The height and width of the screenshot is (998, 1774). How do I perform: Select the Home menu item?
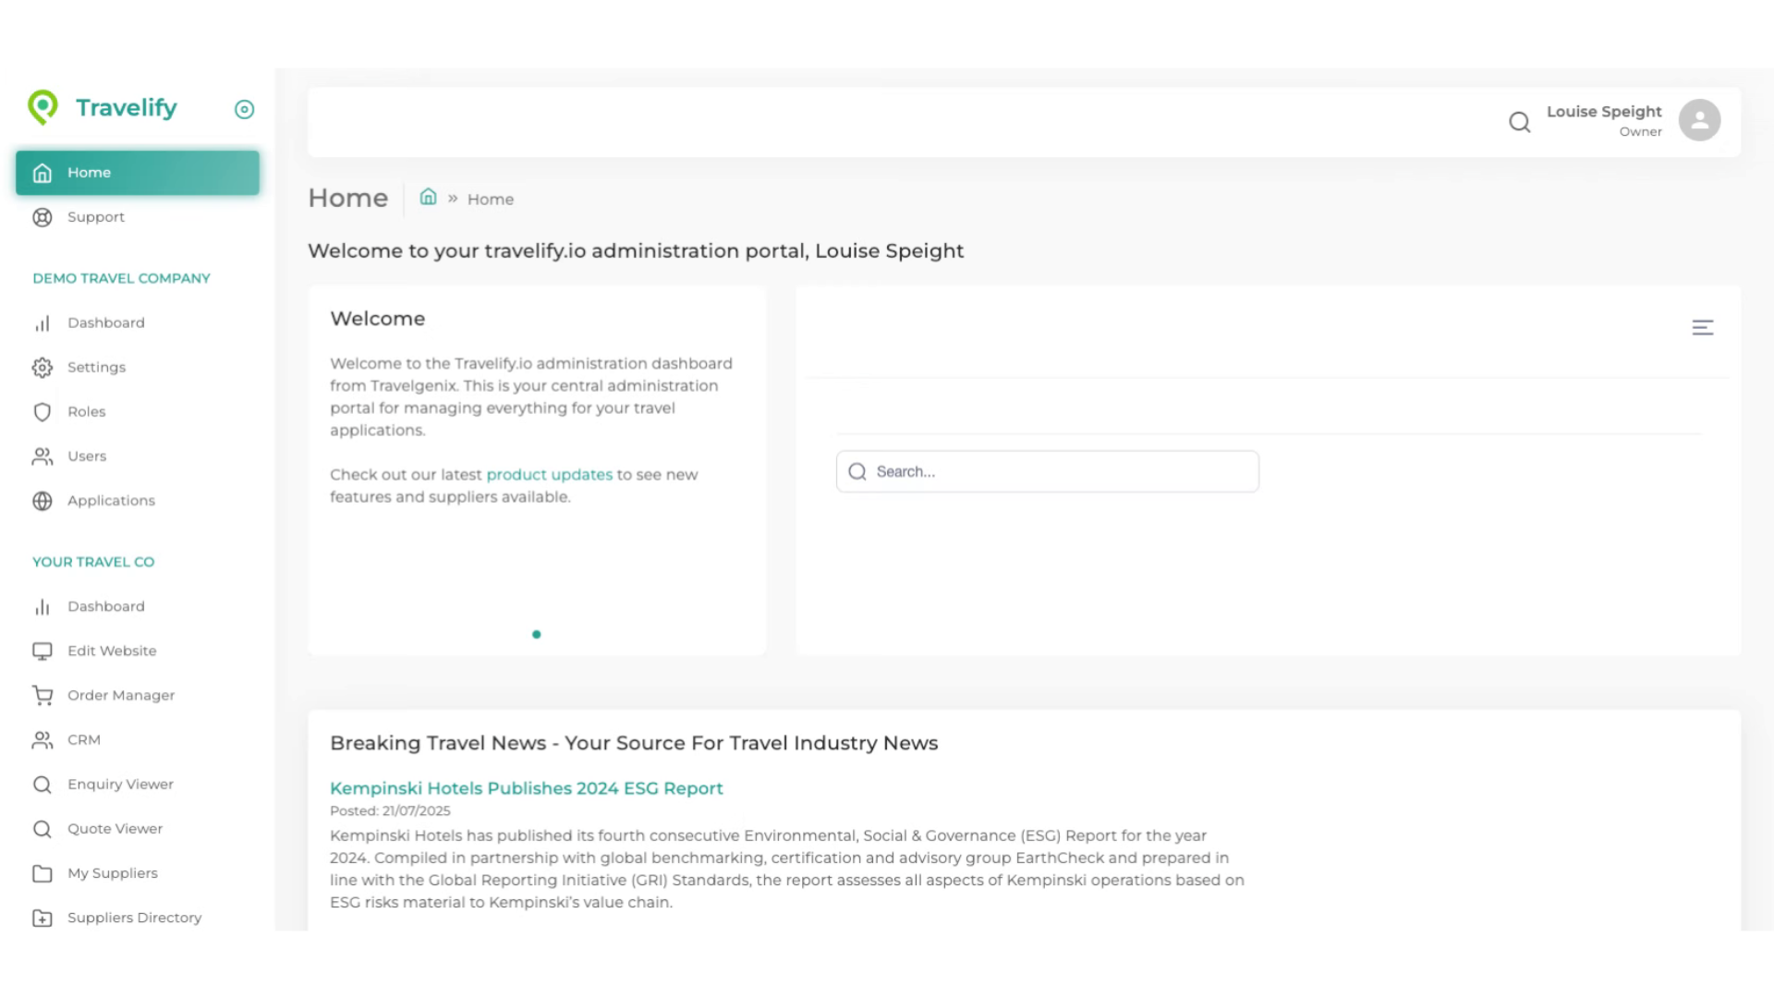[x=137, y=173]
